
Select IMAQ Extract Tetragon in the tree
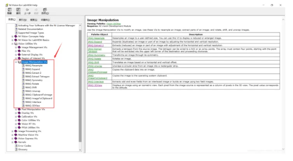tap(37, 76)
